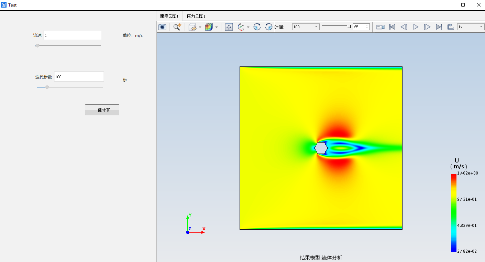This screenshot has width=485, height=262.
Task: Open dropdown arrow next to colored cube icon
Action: [x=217, y=27]
